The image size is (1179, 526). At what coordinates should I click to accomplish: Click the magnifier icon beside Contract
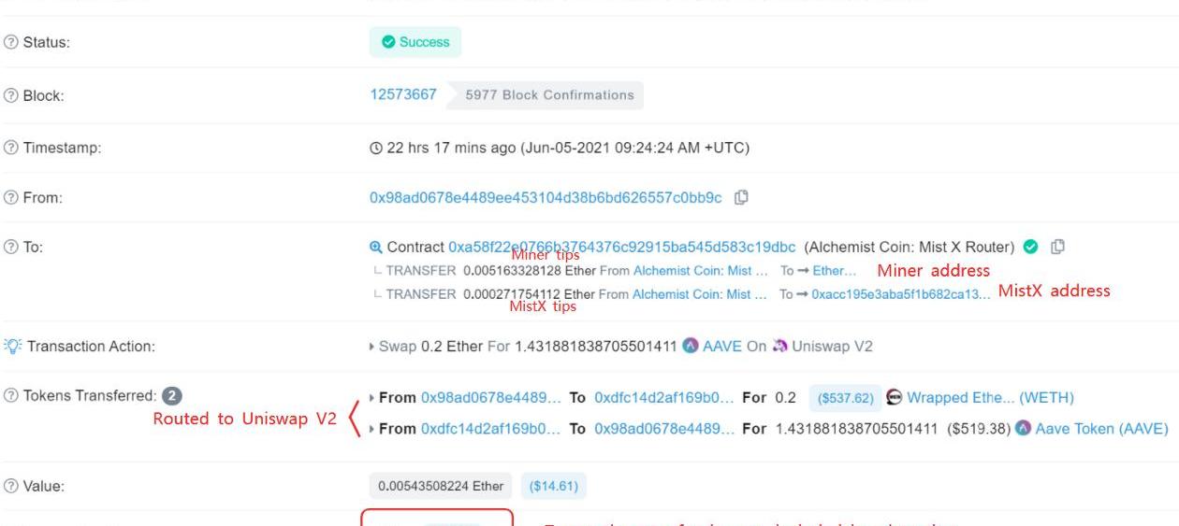pyautogui.click(x=376, y=248)
